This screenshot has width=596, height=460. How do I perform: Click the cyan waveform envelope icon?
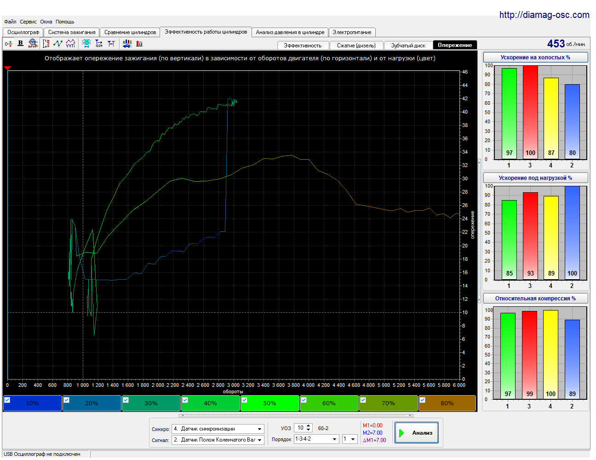point(86,43)
